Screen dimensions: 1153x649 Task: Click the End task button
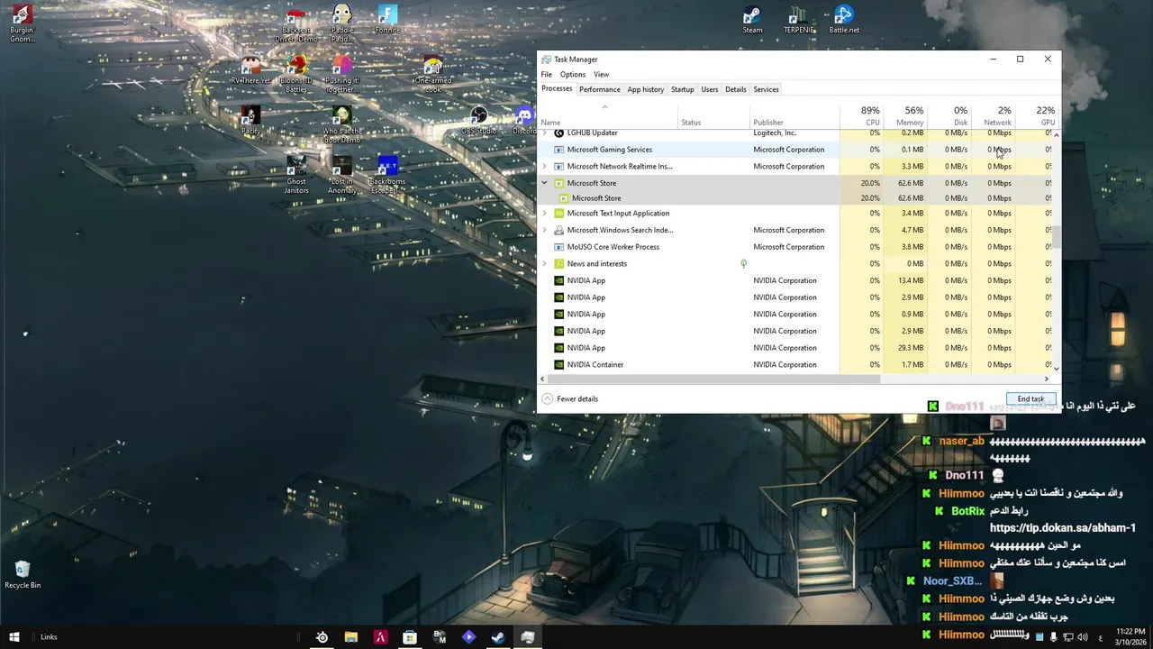click(x=1030, y=399)
